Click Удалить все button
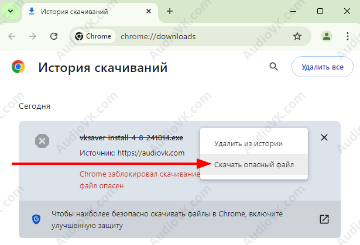Screen dimensions: 360x245 (x=323, y=67)
